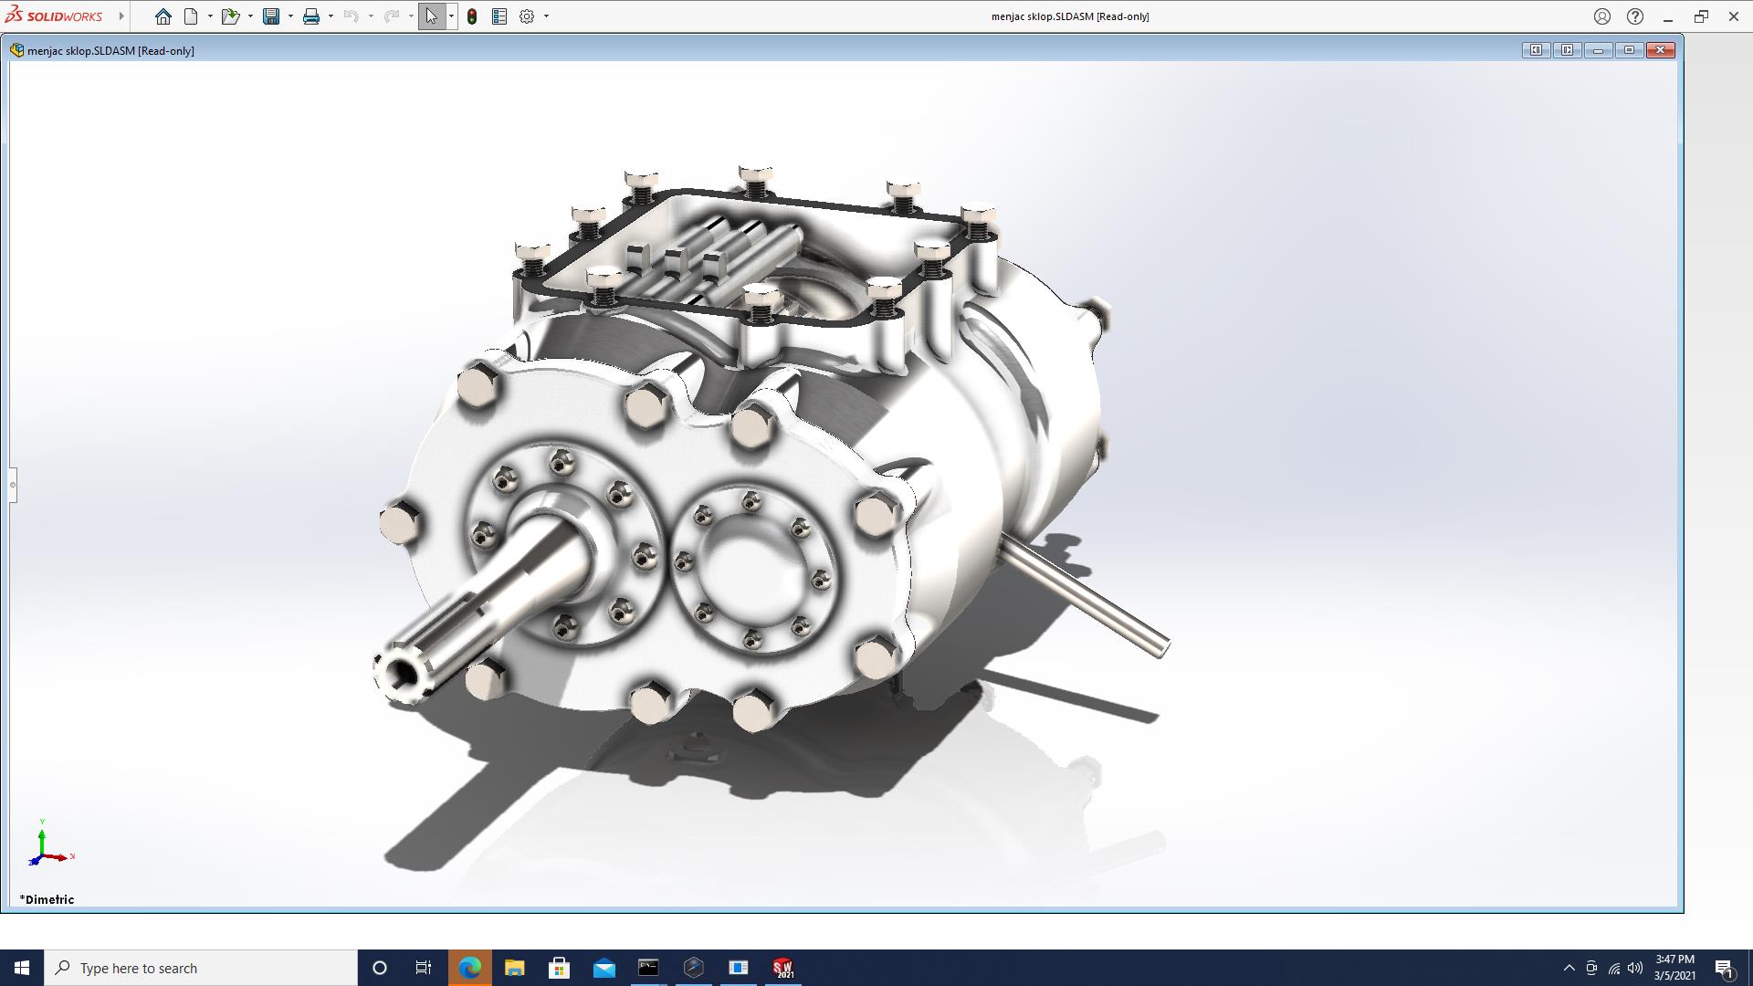Open an existing file
1753x986 pixels.
[x=230, y=16]
